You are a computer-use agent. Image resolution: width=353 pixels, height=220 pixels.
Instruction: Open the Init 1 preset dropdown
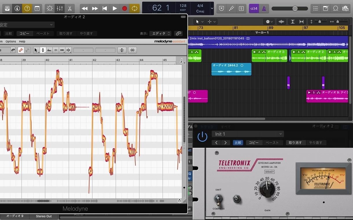tap(248, 134)
